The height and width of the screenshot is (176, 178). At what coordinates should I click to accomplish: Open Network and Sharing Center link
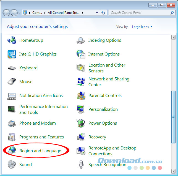[x=109, y=82]
